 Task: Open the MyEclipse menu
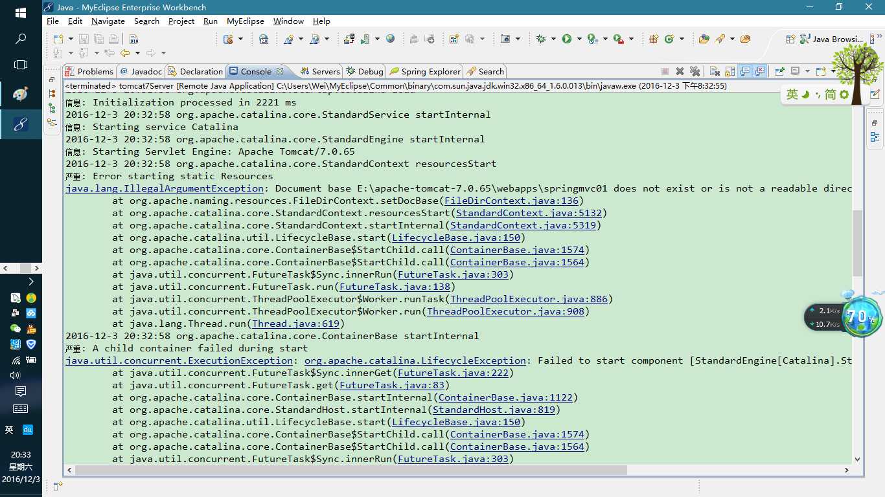[246, 21]
